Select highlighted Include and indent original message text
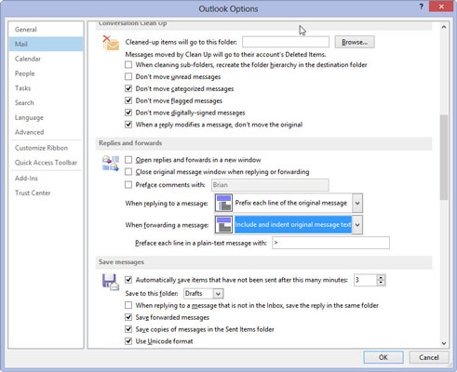Screen dimensions: 457x372 (x=293, y=225)
